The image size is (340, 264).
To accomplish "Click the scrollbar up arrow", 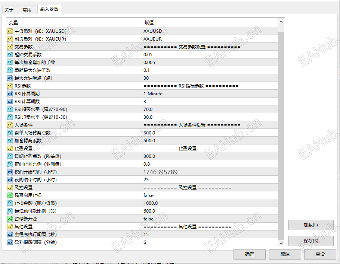I will [281, 22].
